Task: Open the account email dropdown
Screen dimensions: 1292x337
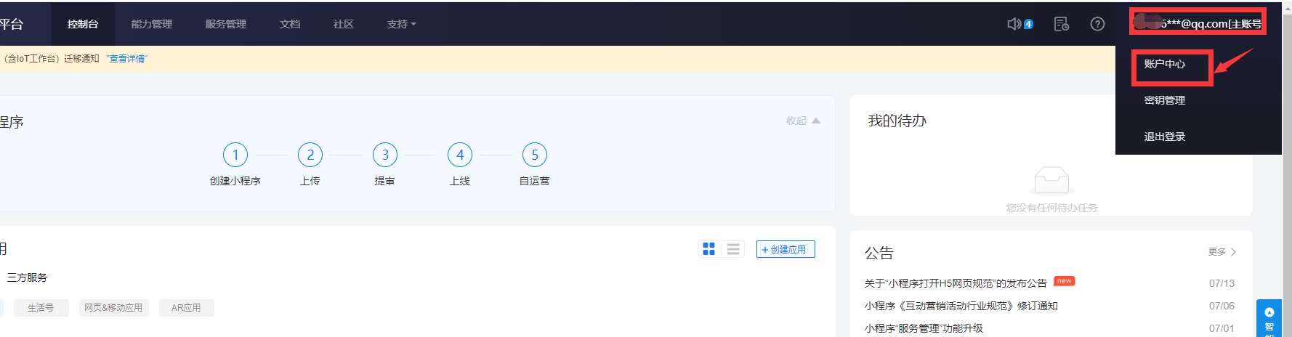Action: [1198, 23]
